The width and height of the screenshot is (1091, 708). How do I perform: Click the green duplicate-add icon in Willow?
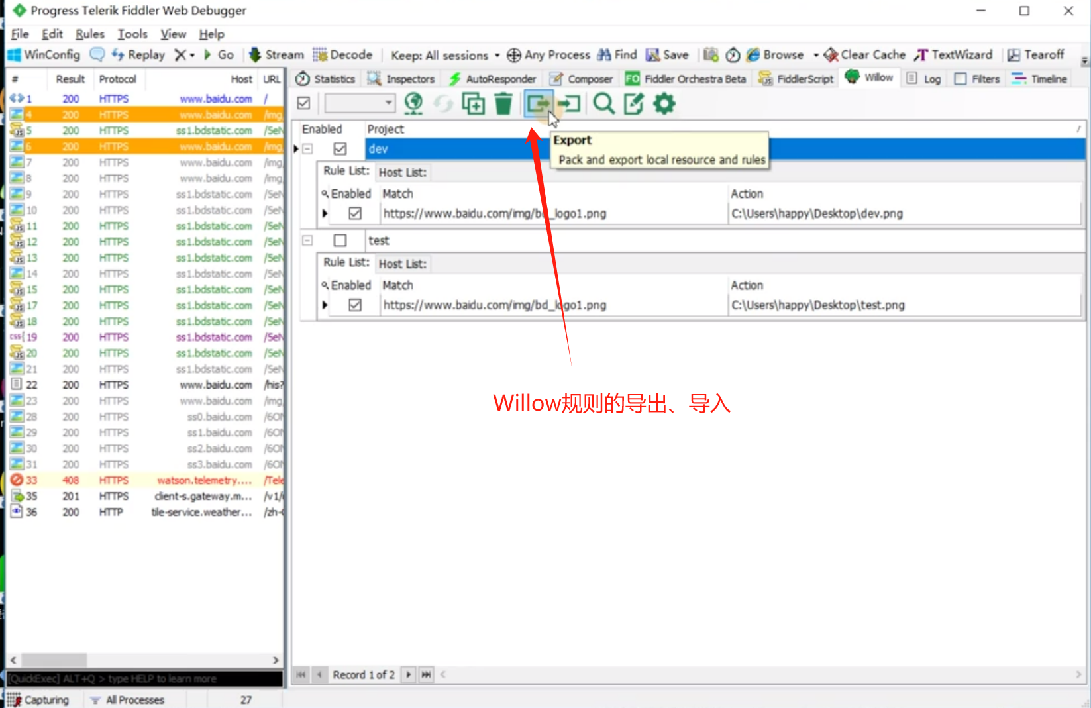[473, 104]
